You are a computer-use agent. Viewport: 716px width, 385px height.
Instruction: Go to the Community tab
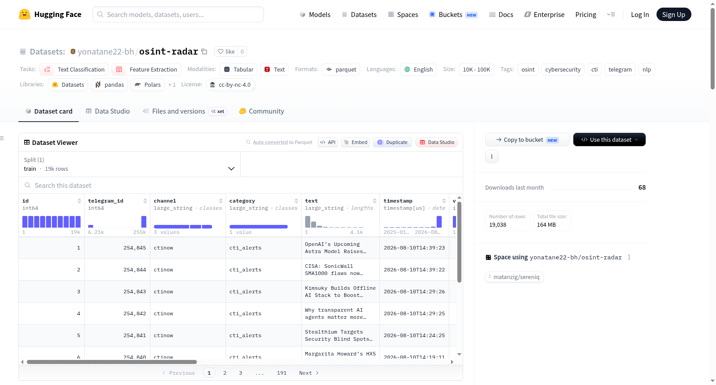(262, 111)
